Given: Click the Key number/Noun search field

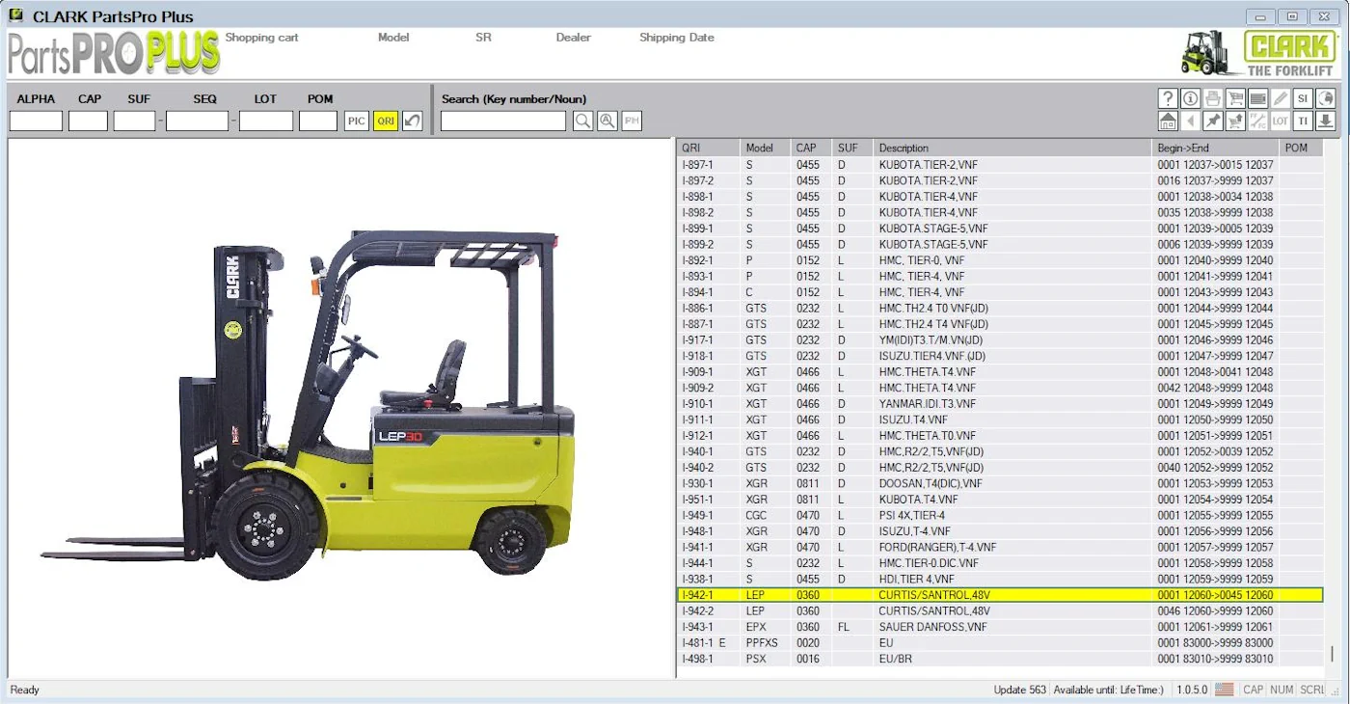Looking at the screenshot, I should point(503,121).
